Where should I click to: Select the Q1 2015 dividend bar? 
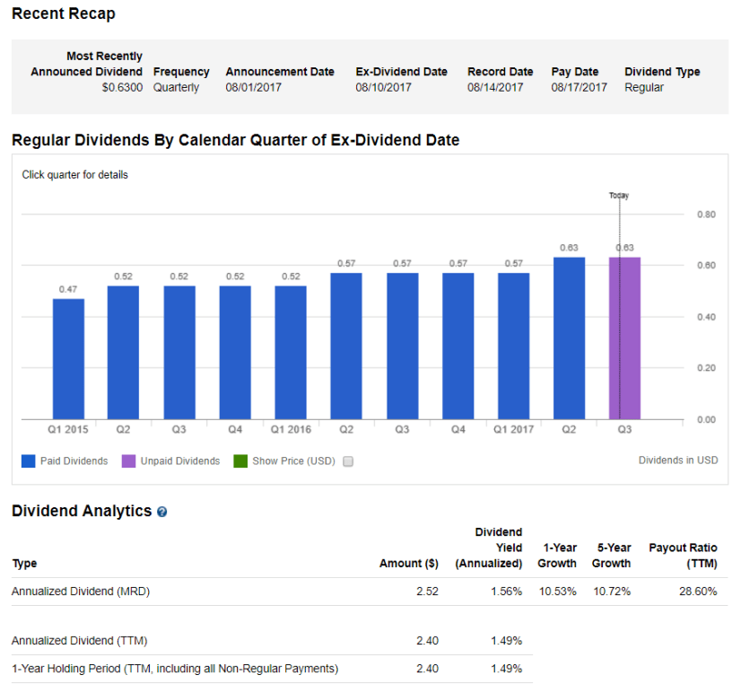[68, 359]
